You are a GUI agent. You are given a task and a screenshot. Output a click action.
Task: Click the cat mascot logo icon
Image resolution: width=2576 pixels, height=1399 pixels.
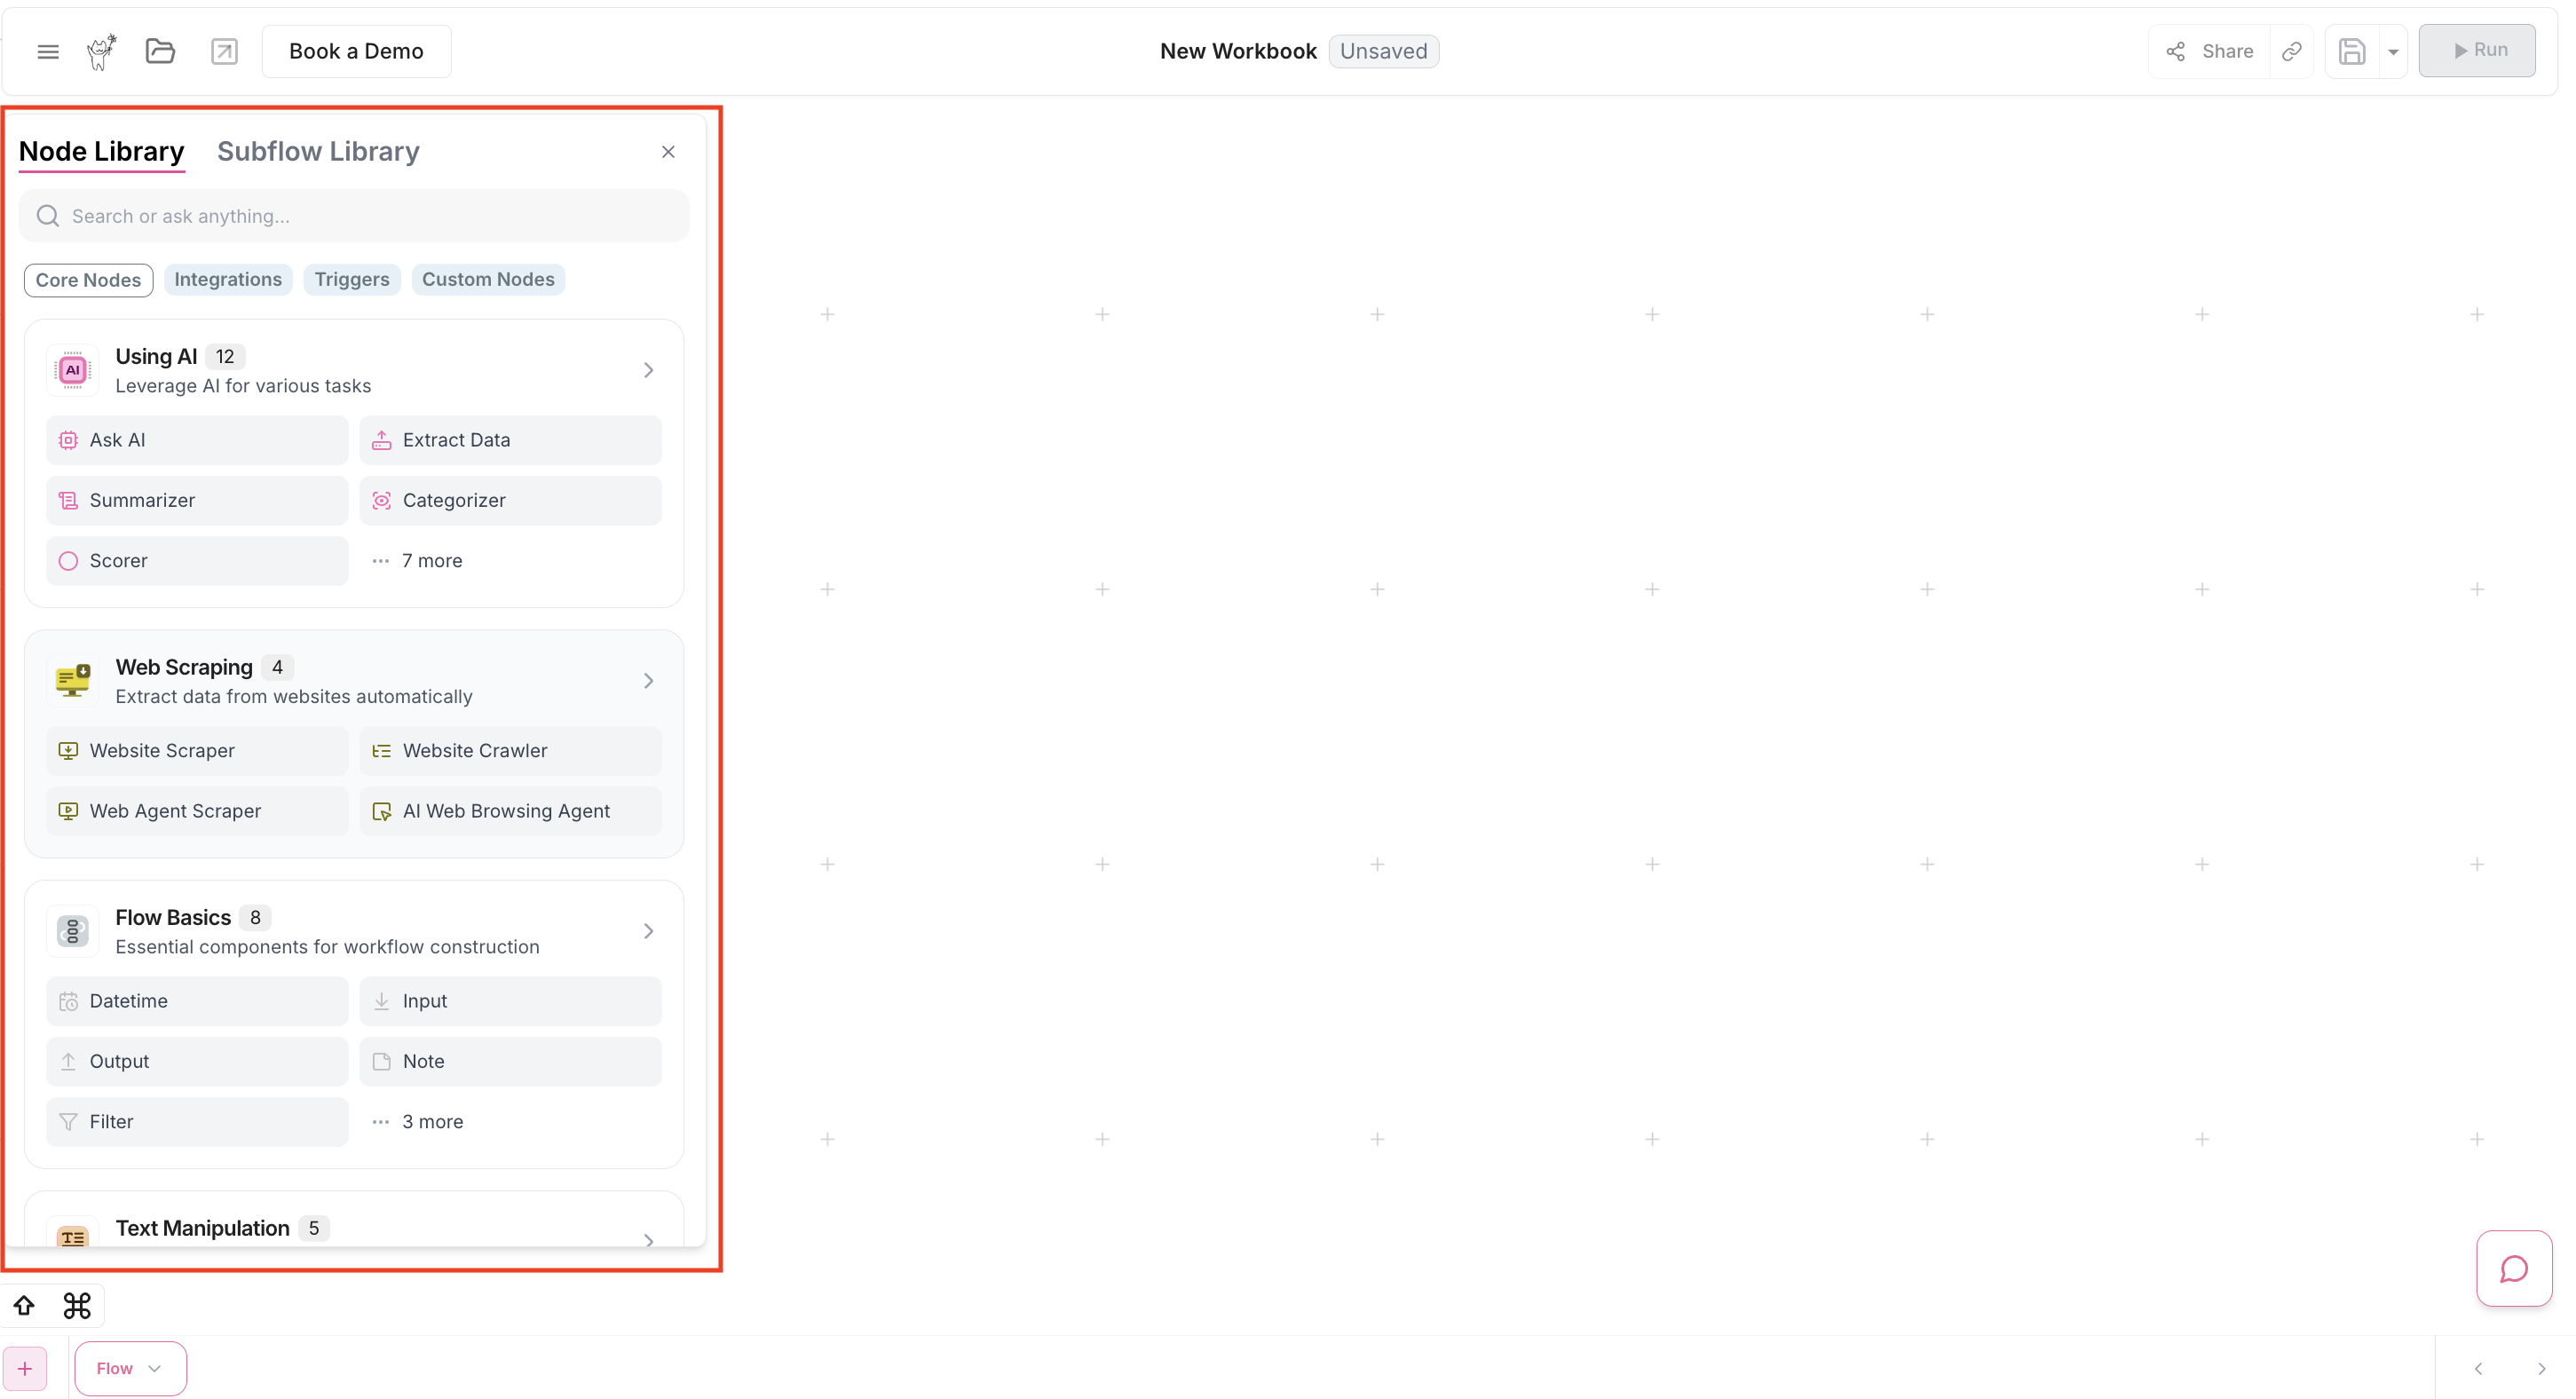pyautogui.click(x=101, y=51)
